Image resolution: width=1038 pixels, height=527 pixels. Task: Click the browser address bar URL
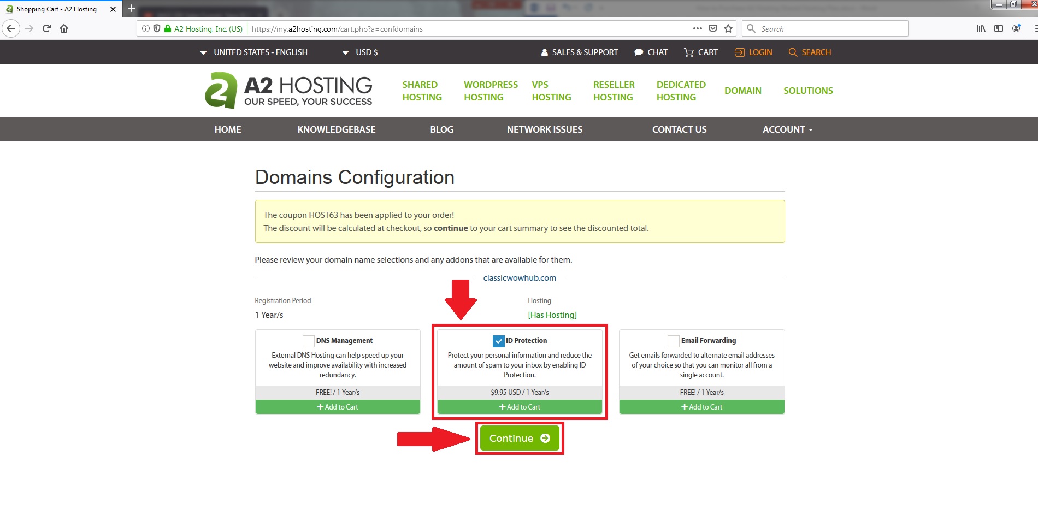337,29
